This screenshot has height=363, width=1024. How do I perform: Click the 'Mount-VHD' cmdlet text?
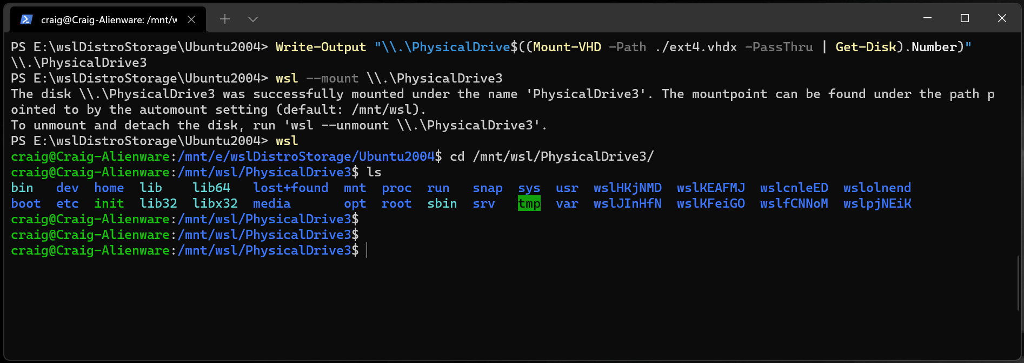click(567, 47)
